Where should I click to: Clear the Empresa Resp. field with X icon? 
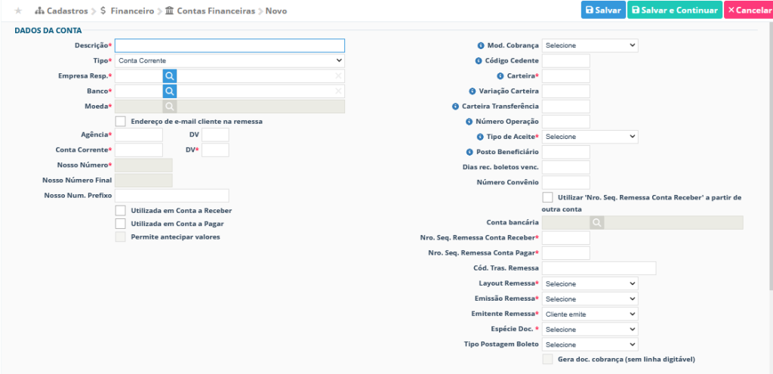click(338, 76)
